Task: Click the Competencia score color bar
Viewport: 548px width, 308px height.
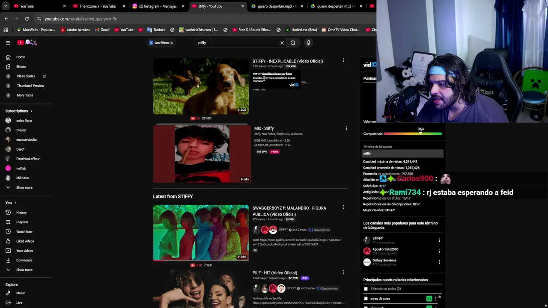Action: [x=413, y=134]
